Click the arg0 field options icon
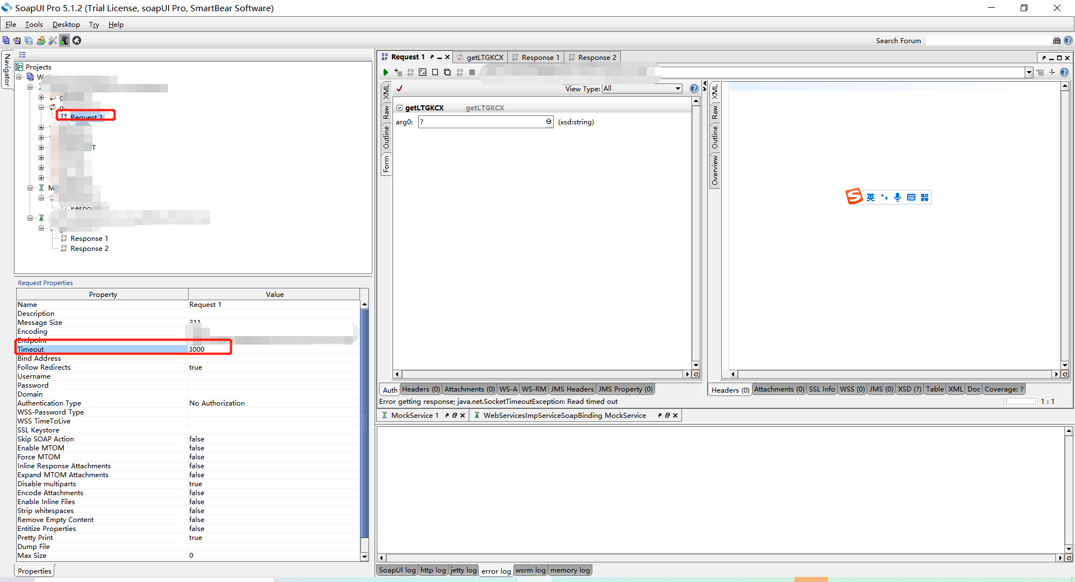 click(549, 122)
